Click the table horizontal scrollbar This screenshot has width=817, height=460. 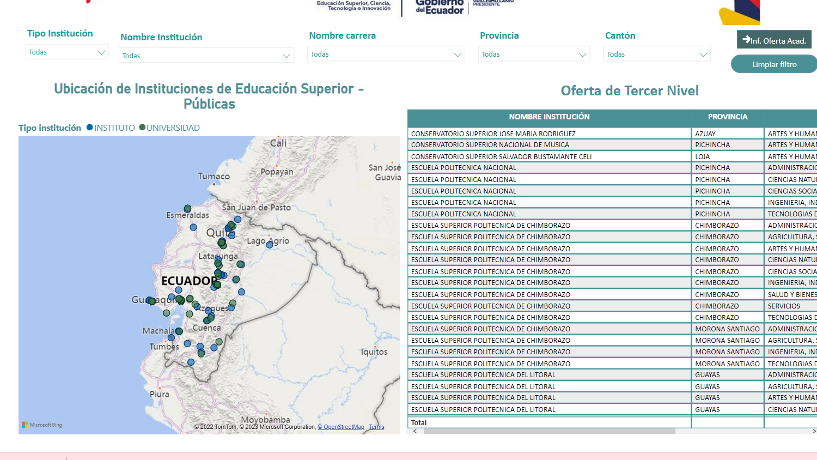pos(550,431)
